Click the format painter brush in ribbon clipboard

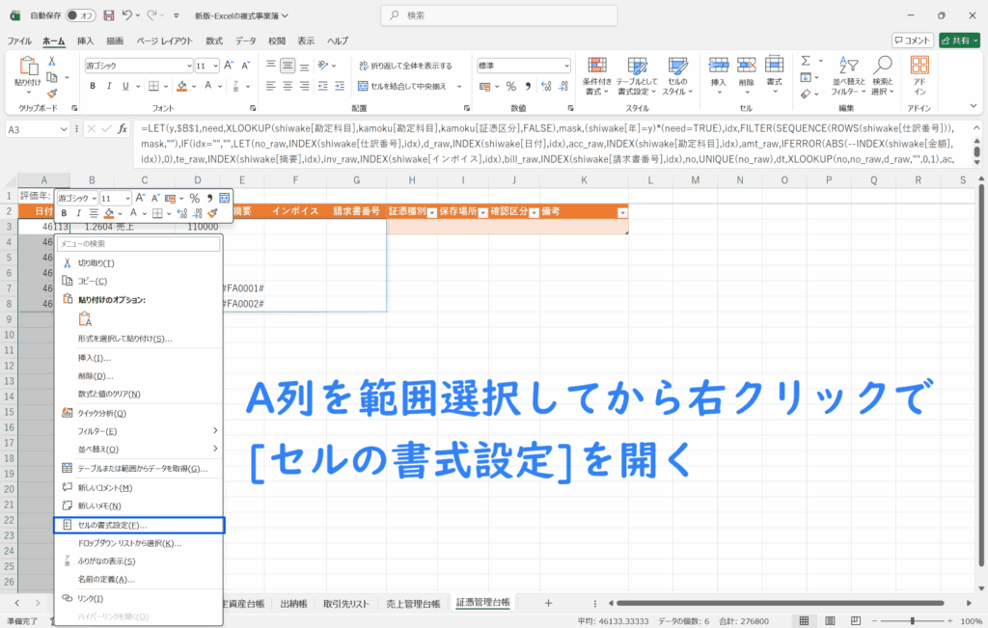[x=52, y=91]
